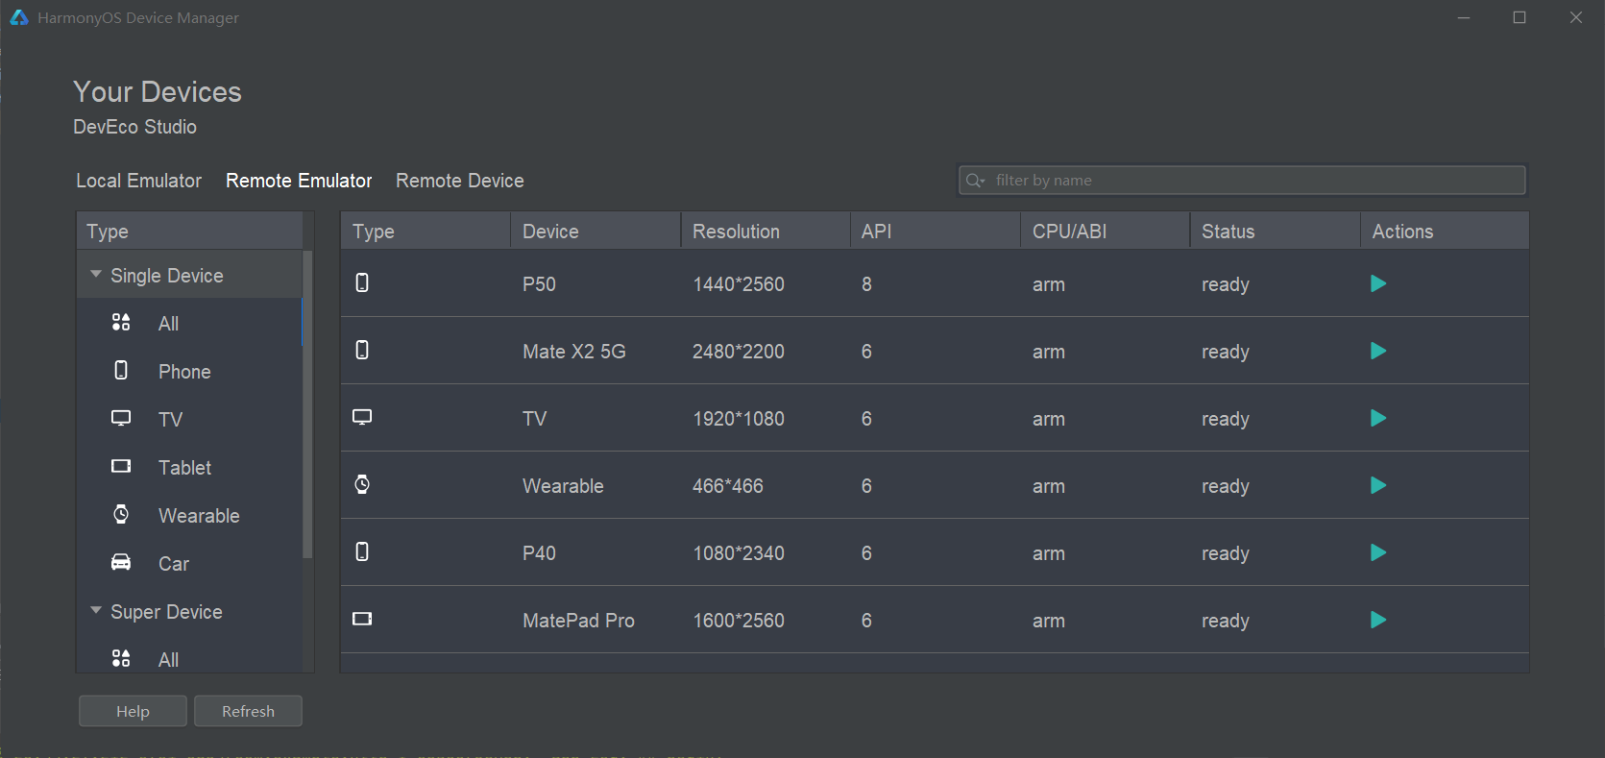1605x758 pixels.
Task: Select the Remote Emulator tab
Action: point(299,181)
